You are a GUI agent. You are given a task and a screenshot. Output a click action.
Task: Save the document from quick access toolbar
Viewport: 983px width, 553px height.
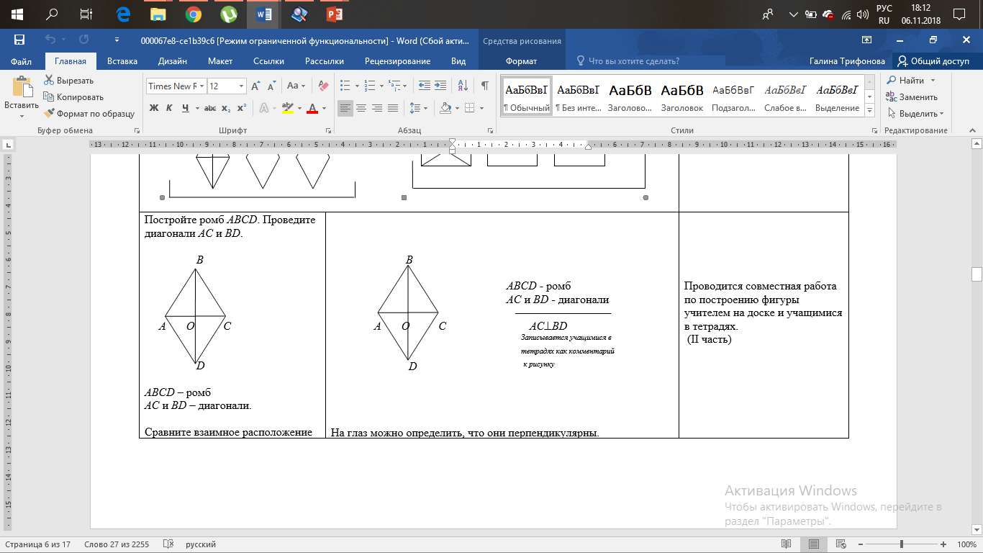pyautogui.click(x=19, y=40)
